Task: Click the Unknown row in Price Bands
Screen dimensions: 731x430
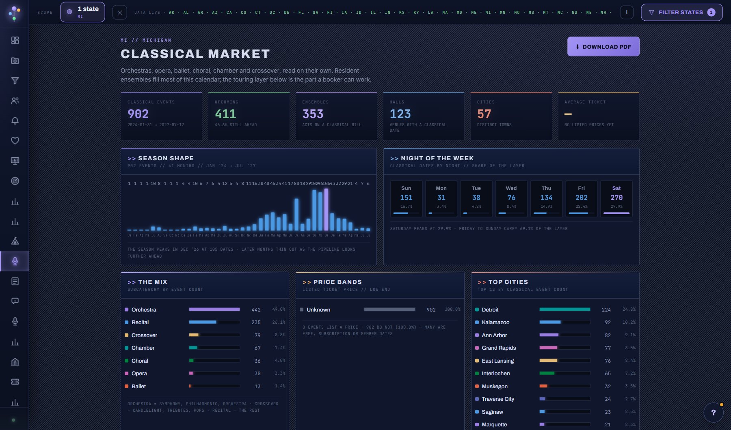Action: click(380, 310)
